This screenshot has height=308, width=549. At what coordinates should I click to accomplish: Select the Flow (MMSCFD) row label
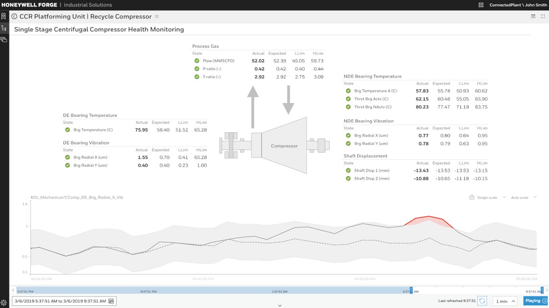219,61
